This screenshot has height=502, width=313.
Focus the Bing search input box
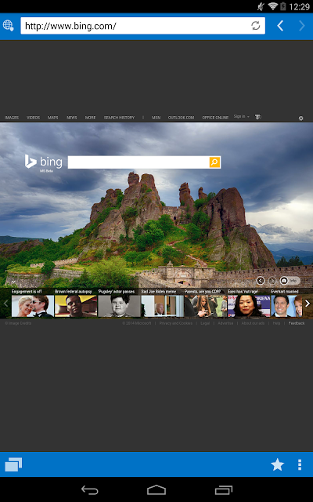139,162
